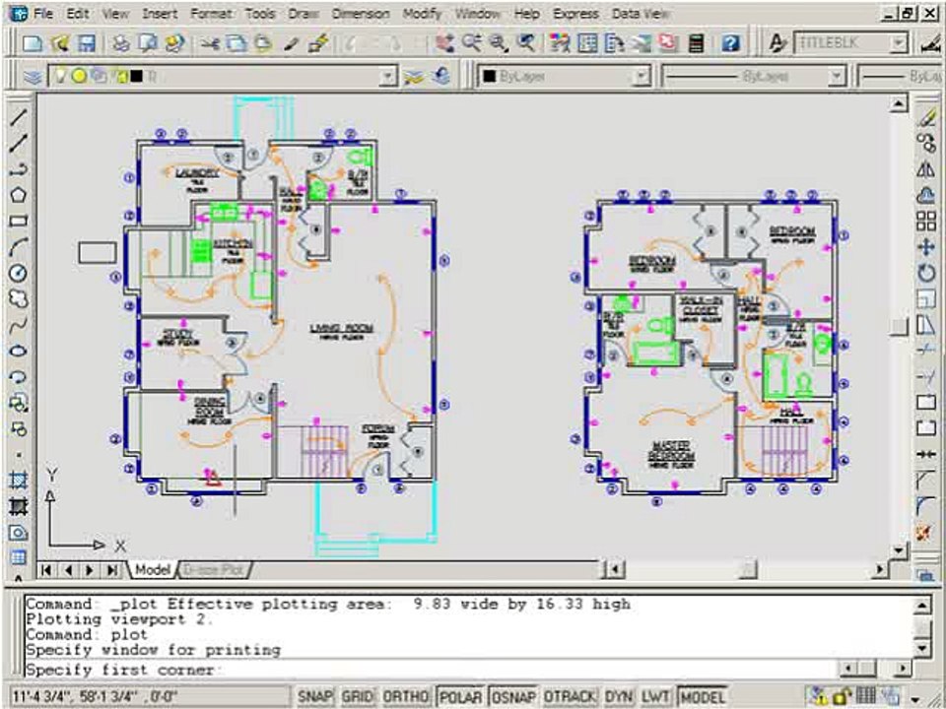Open the Layer Properties Manager icon
This screenshot has width=946, height=709.
(34, 77)
